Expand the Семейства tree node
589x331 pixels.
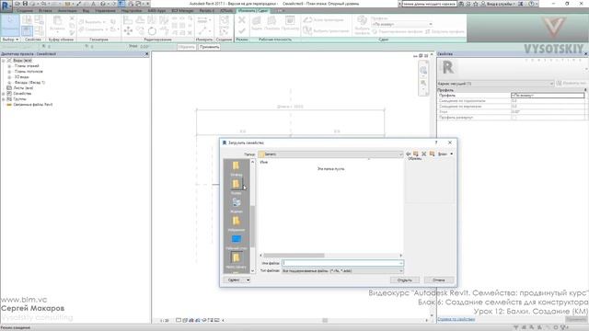coord(4,94)
